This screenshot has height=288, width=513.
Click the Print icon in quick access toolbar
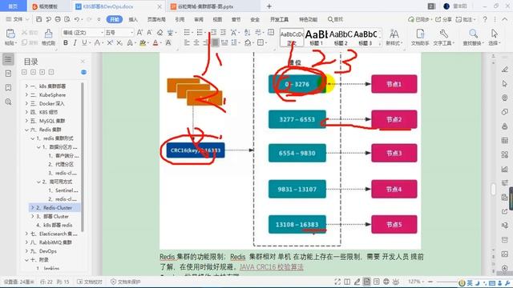(x=58, y=19)
